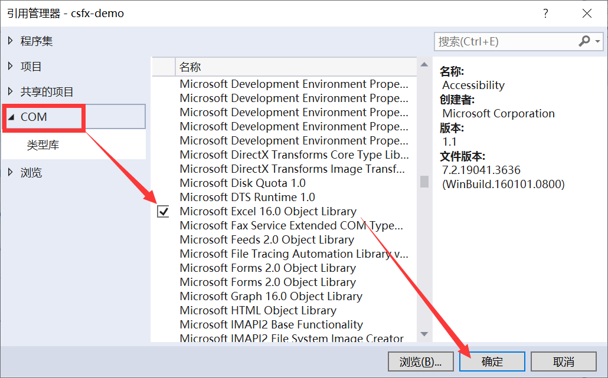Select Microsoft Fax Service Extended COM Type
608x378 pixels.
pyautogui.click(x=292, y=225)
